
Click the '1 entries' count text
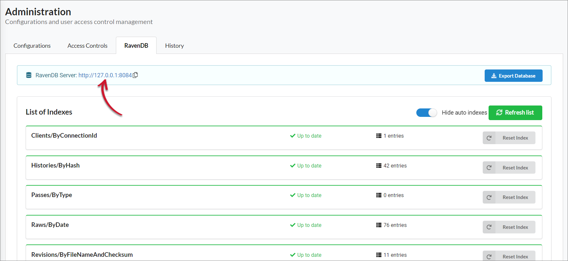394,136
